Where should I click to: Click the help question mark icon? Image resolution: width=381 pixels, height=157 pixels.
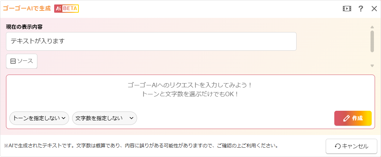click(361, 9)
